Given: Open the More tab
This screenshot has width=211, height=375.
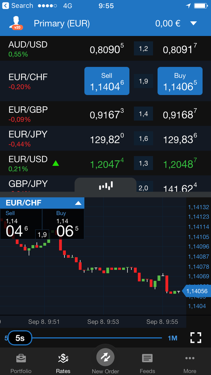Looking at the screenshot, I should [190, 363].
